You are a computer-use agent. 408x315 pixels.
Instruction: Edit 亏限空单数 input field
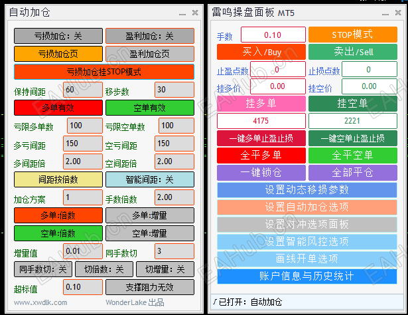click(176, 126)
